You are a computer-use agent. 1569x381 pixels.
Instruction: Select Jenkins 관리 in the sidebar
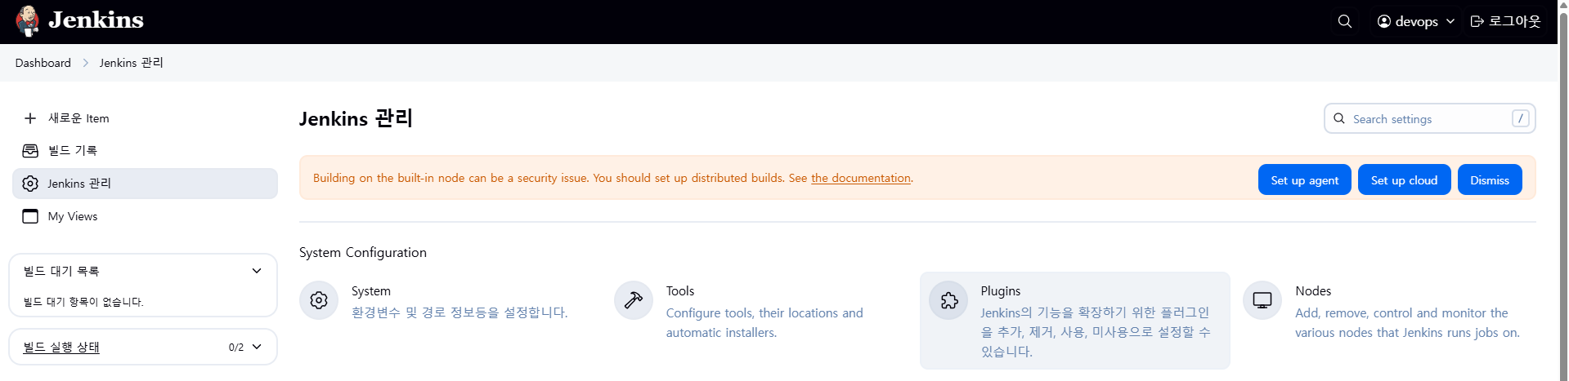click(x=145, y=184)
